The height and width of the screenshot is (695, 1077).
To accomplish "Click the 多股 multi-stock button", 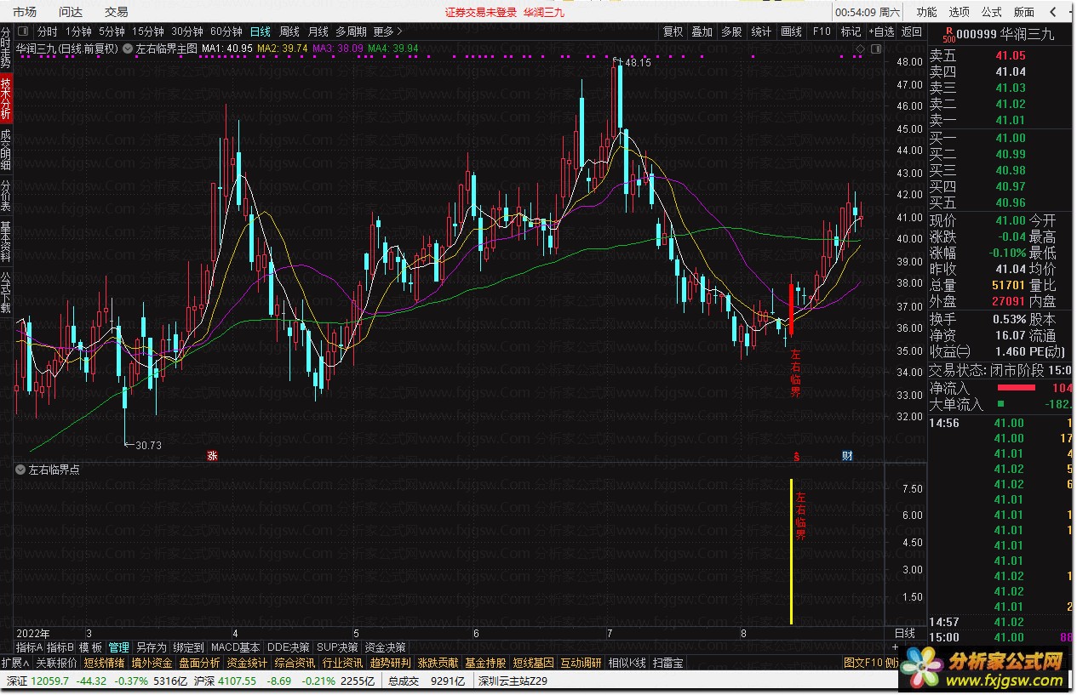I will click(731, 31).
